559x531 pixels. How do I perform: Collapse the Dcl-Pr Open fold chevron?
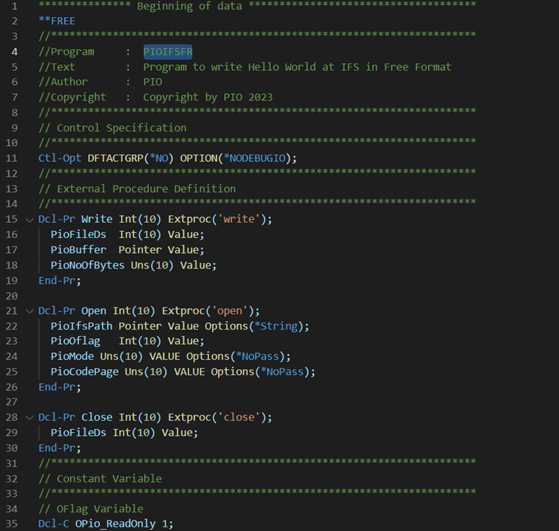pos(29,312)
